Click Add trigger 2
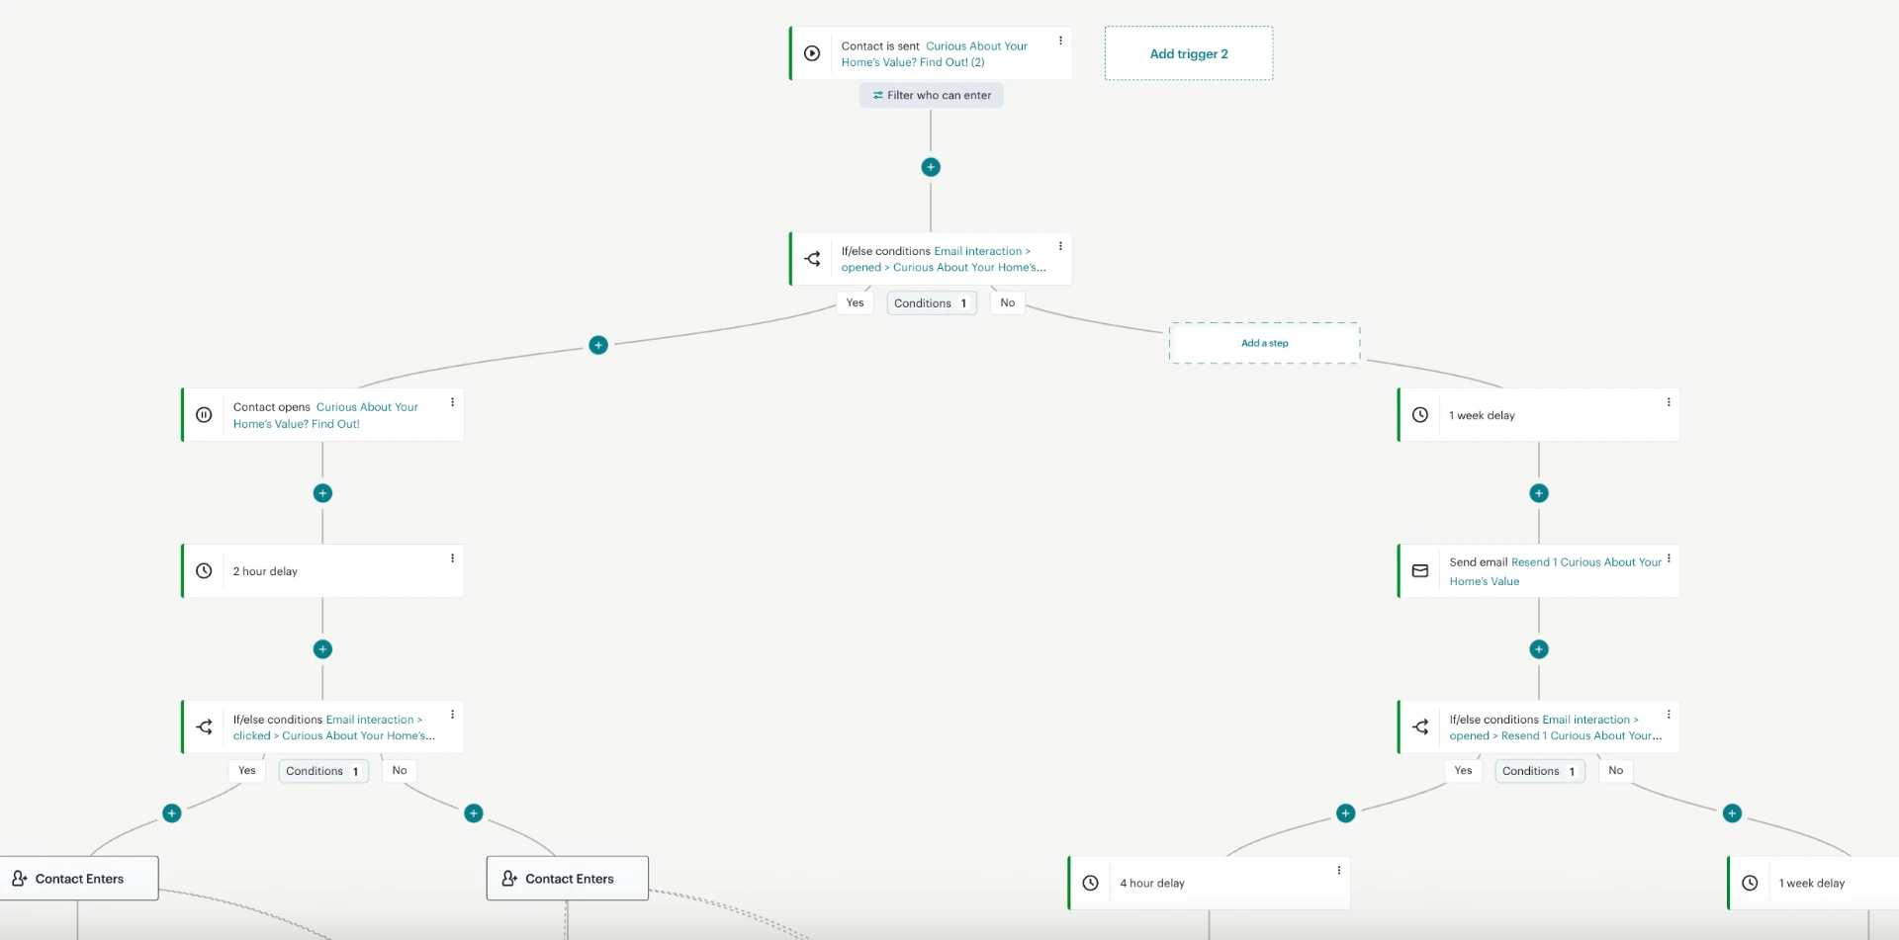This screenshot has height=940, width=1899. pyautogui.click(x=1189, y=53)
